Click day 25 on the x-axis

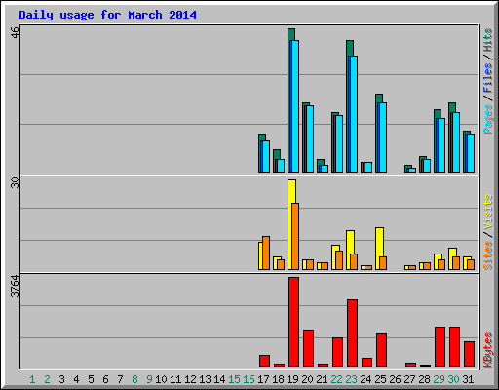pyautogui.click(x=380, y=379)
